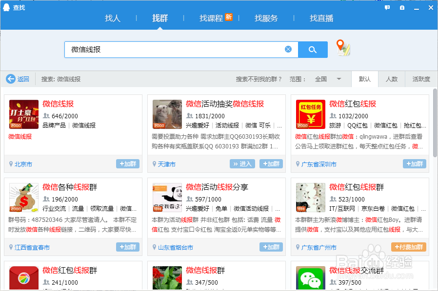Screen dimensions: 438x291
Task: Switch to the 找人 tab
Action: pyautogui.click(x=113, y=18)
